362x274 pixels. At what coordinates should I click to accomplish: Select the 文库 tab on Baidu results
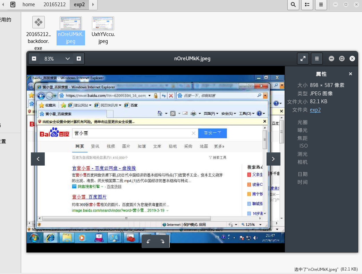(157, 146)
